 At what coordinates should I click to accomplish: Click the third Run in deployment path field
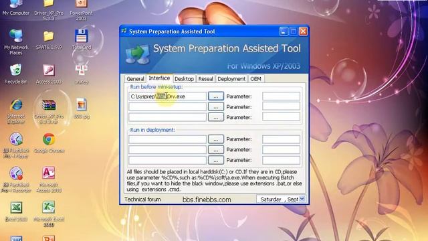tap(167, 160)
